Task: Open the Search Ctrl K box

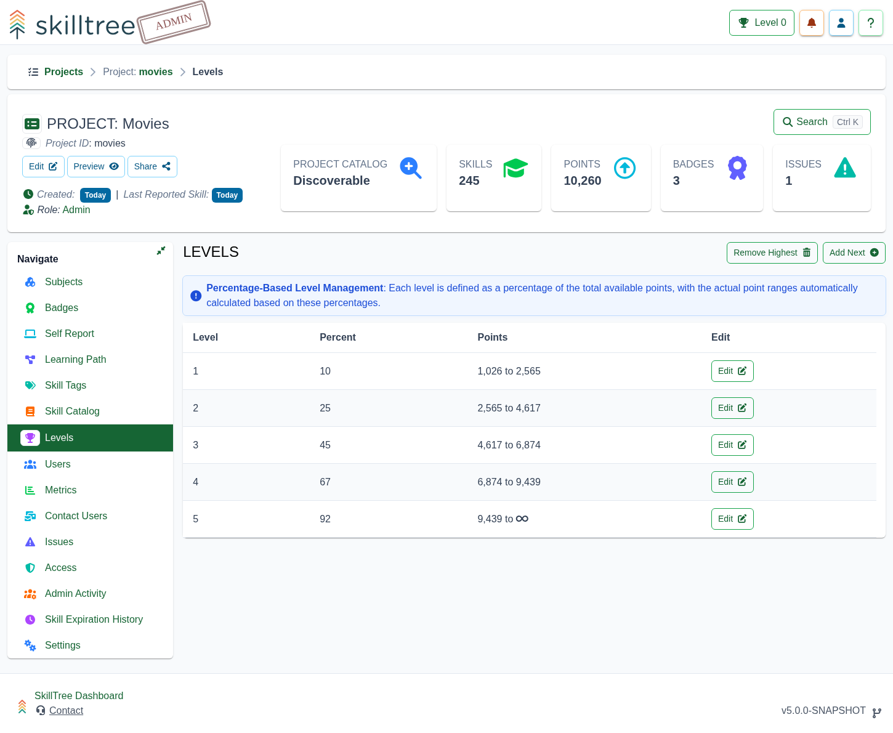Action: [822, 122]
